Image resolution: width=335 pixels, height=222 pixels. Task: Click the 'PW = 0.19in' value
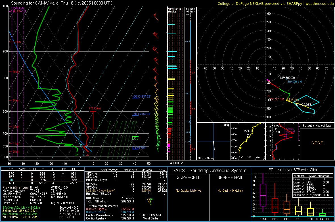pyautogui.click(x=15, y=187)
